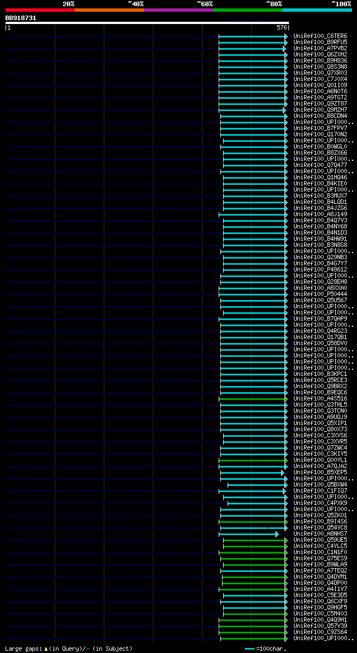Click hit name UniRef100_Q3THL5
This screenshot has height=653, width=357.
(320, 405)
